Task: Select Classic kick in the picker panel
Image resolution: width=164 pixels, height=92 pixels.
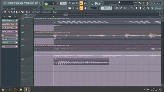Action: (9, 43)
